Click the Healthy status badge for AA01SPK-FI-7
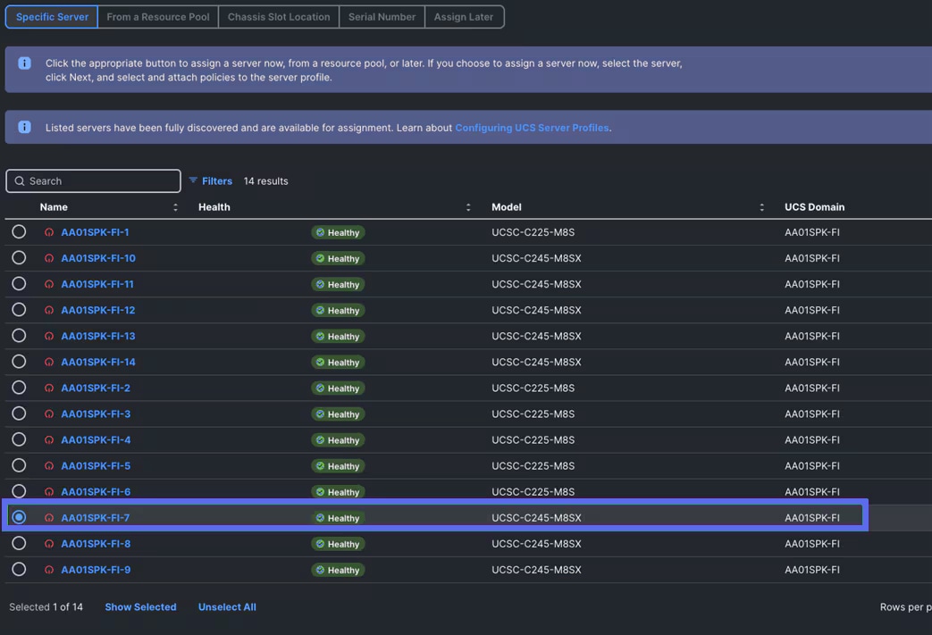Viewport: 932px width, 635px height. (x=338, y=517)
